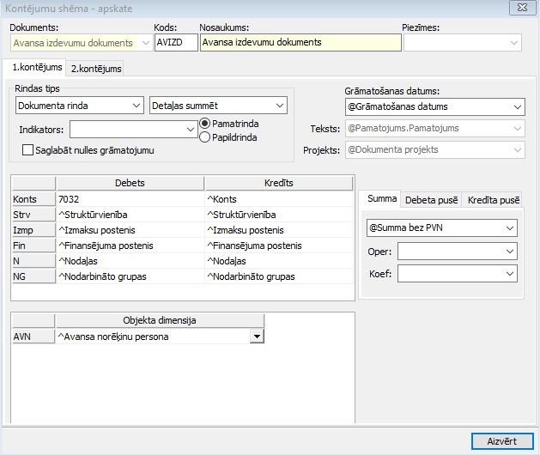Check Saglabāt nulles grāmatojumu checkbox
The height and width of the screenshot is (455, 540).
click(x=27, y=150)
